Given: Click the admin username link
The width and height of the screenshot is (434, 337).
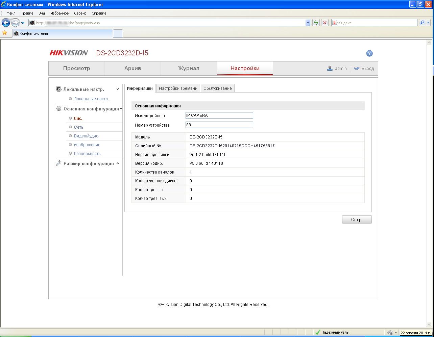Looking at the screenshot, I should point(341,69).
